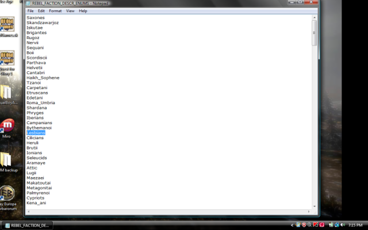Screen dimensions: 368x230
Task: Click the film reel tray icon
Action: pos(309,225)
